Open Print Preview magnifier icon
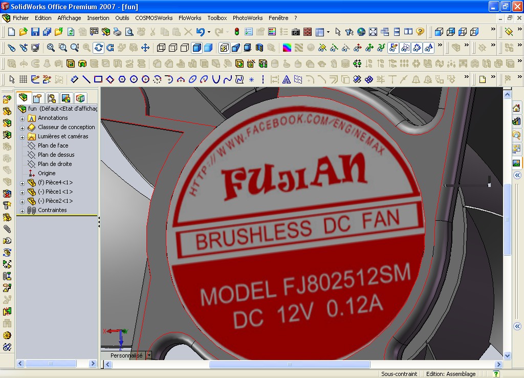 click(129, 32)
